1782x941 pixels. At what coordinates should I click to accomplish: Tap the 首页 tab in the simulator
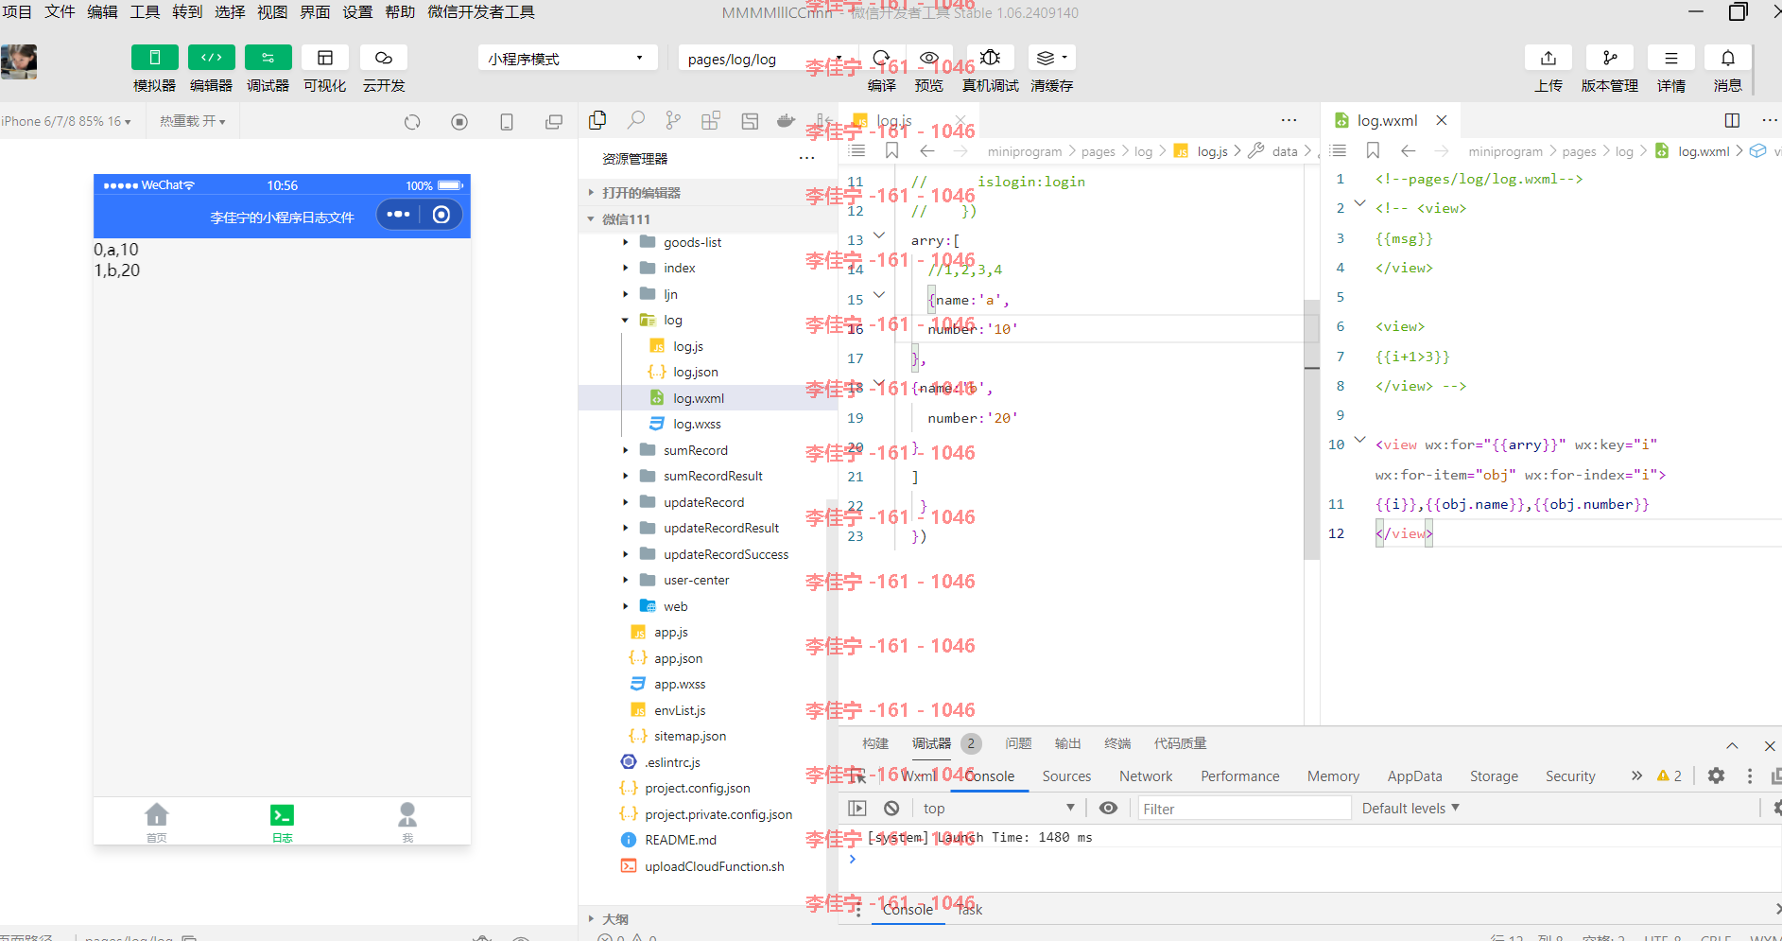point(157,822)
